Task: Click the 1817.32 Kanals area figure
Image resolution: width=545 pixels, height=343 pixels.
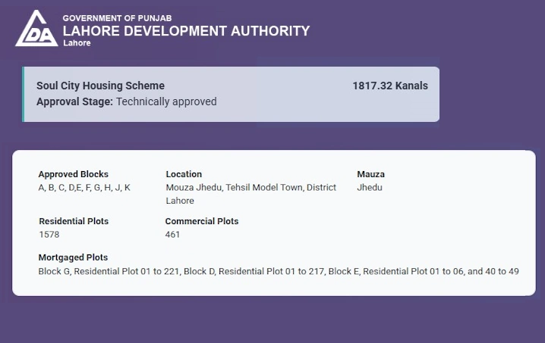Action: click(x=390, y=86)
